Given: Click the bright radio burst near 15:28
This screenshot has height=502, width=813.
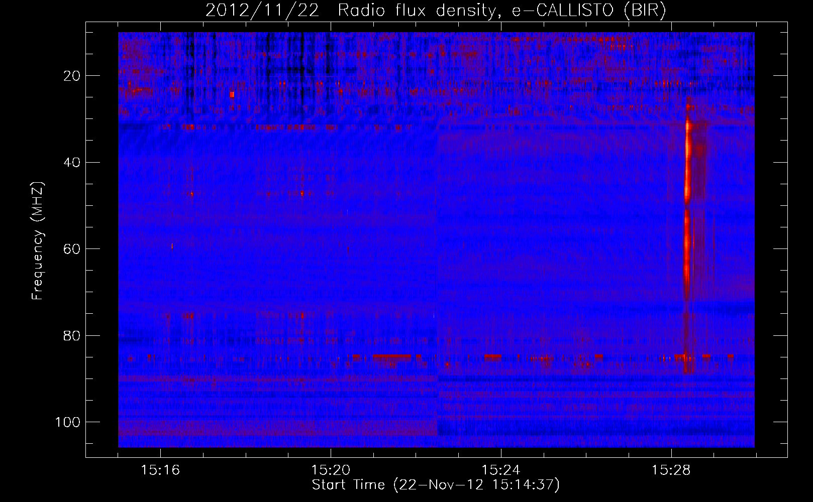Looking at the screenshot, I should 687,236.
